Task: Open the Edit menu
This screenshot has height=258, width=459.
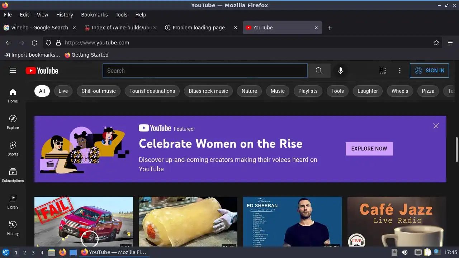Action: pos(24,15)
